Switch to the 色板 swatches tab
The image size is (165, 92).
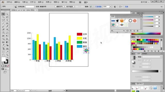[138, 37]
